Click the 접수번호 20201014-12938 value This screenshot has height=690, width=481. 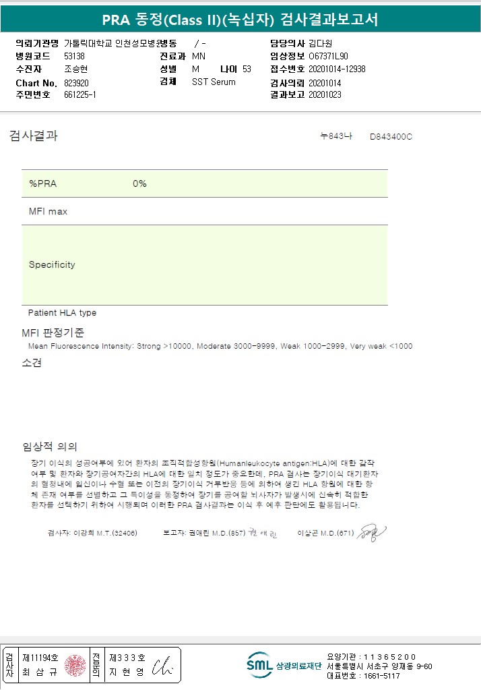coord(337,69)
